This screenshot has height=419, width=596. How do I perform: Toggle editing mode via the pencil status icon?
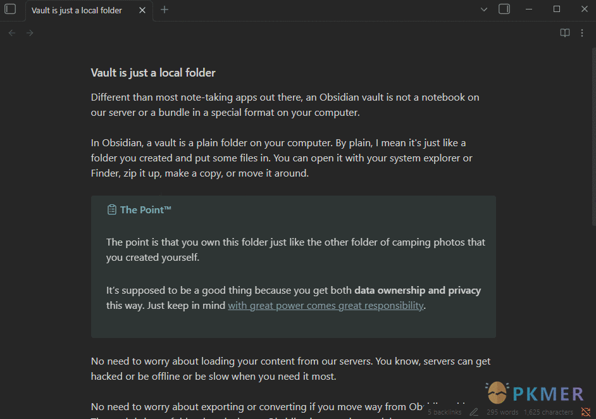tap(473, 411)
